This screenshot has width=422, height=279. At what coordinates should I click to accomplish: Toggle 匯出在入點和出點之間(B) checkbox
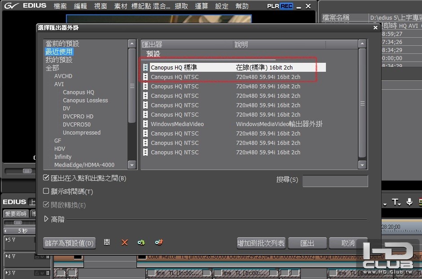point(46,178)
